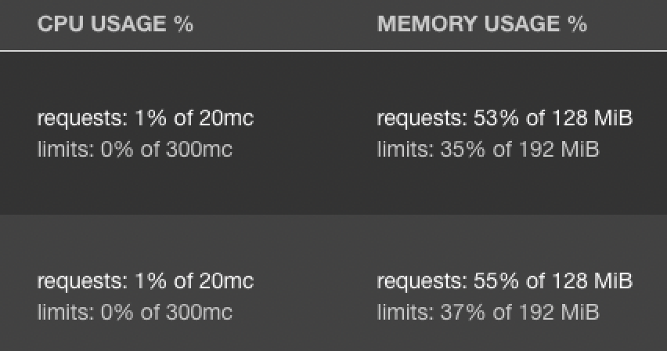Click 'requests: 1% of 20mc' in the lighter row
Image resolution: width=667 pixels, height=351 pixels.
point(146,281)
